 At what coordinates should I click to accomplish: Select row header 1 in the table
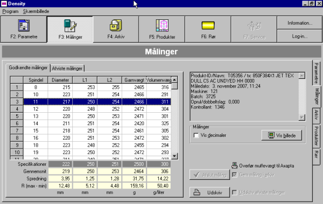[x=17, y=88]
